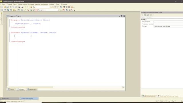This screenshot has width=183, height=103.
Task: Open Рекурсия combo box dropdown arrow
Action: pos(59,10)
